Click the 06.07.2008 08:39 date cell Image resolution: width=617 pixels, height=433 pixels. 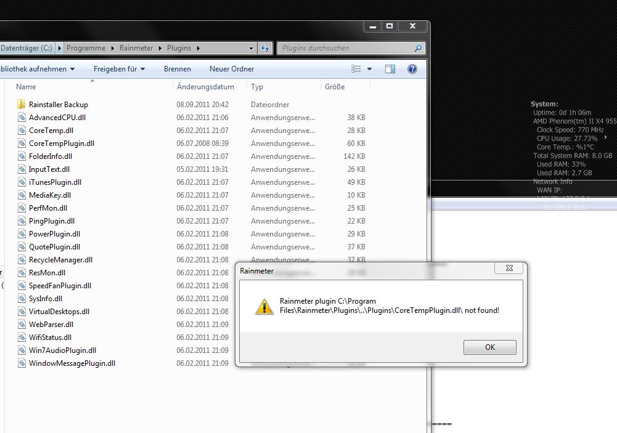point(202,144)
